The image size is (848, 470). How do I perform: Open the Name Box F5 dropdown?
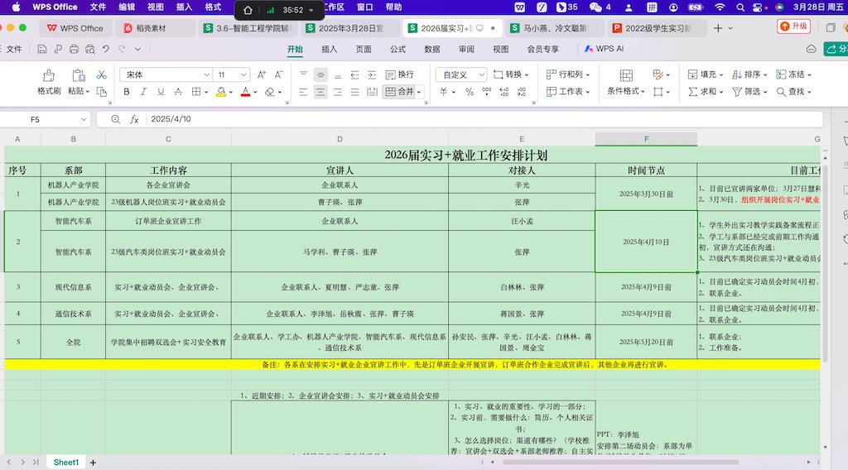tap(84, 119)
